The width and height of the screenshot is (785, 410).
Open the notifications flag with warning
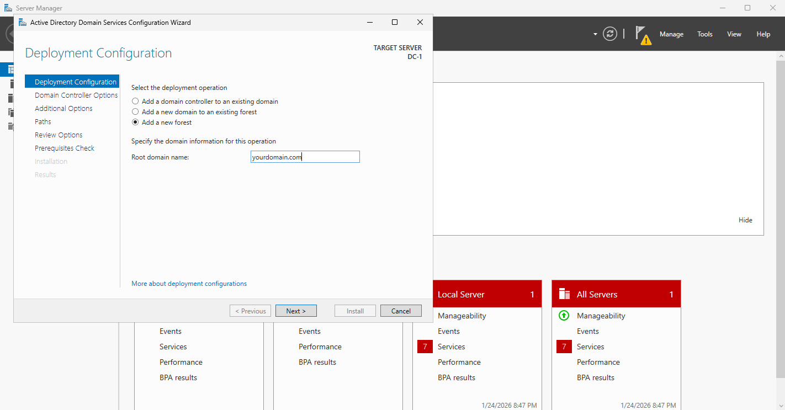[643, 35]
